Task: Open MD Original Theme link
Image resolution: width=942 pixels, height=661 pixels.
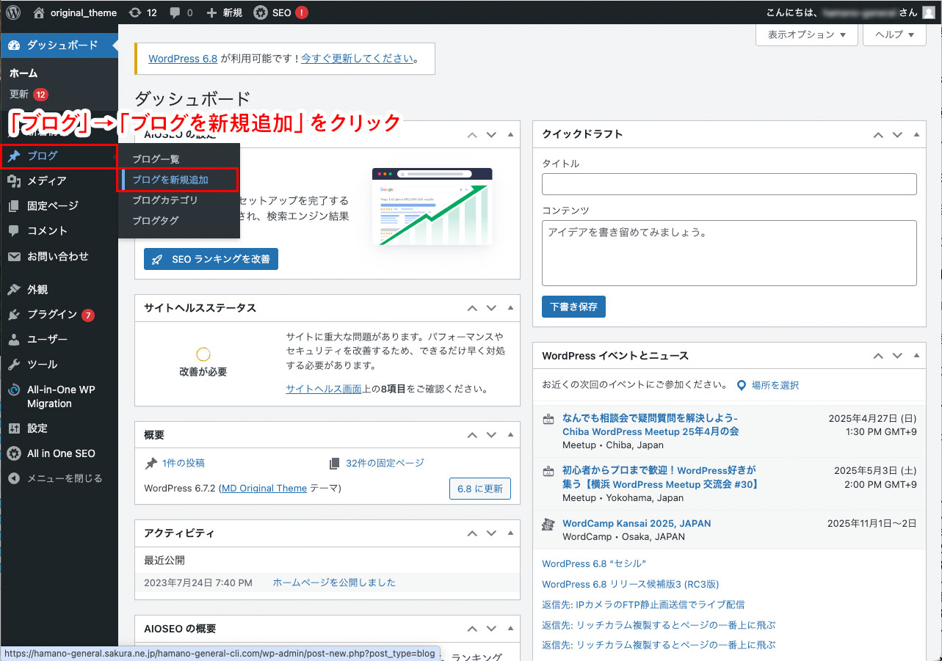Action: click(x=264, y=488)
